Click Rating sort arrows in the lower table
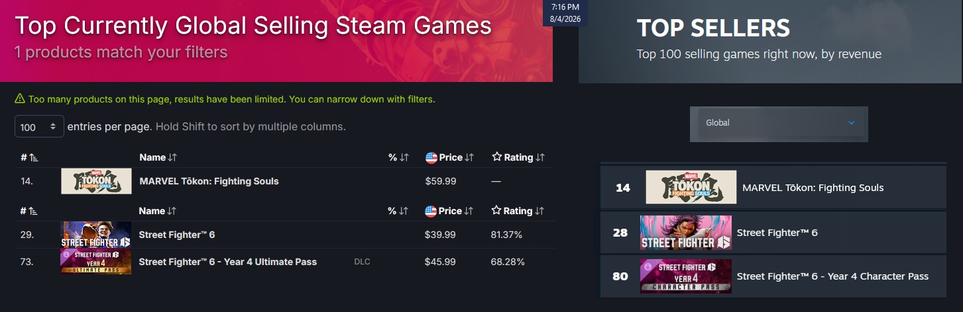The width and height of the screenshot is (963, 312). [x=539, y=211]
